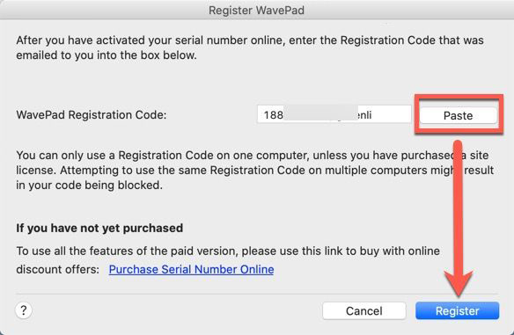
Task: Place cursor after '188' in the code field
Action: 283,115
